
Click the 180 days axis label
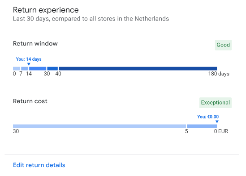click(219, 74)
